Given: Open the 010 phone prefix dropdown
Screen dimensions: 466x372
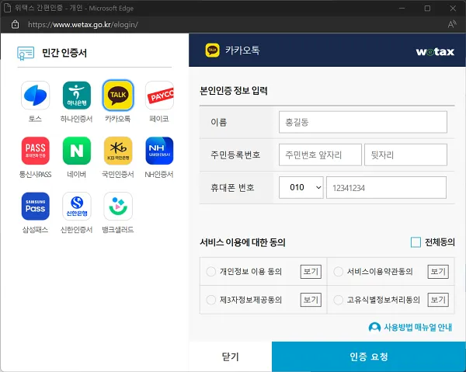Looking at the screenshot, I should pyautogui.click(x=301, y=187).
